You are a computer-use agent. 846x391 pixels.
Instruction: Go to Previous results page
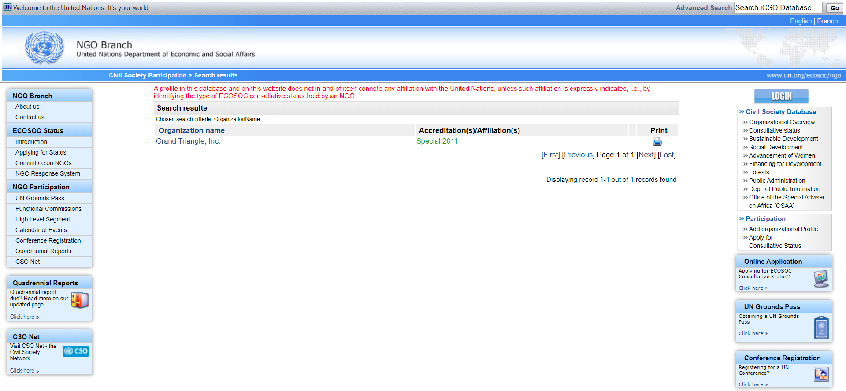point(579,155)
